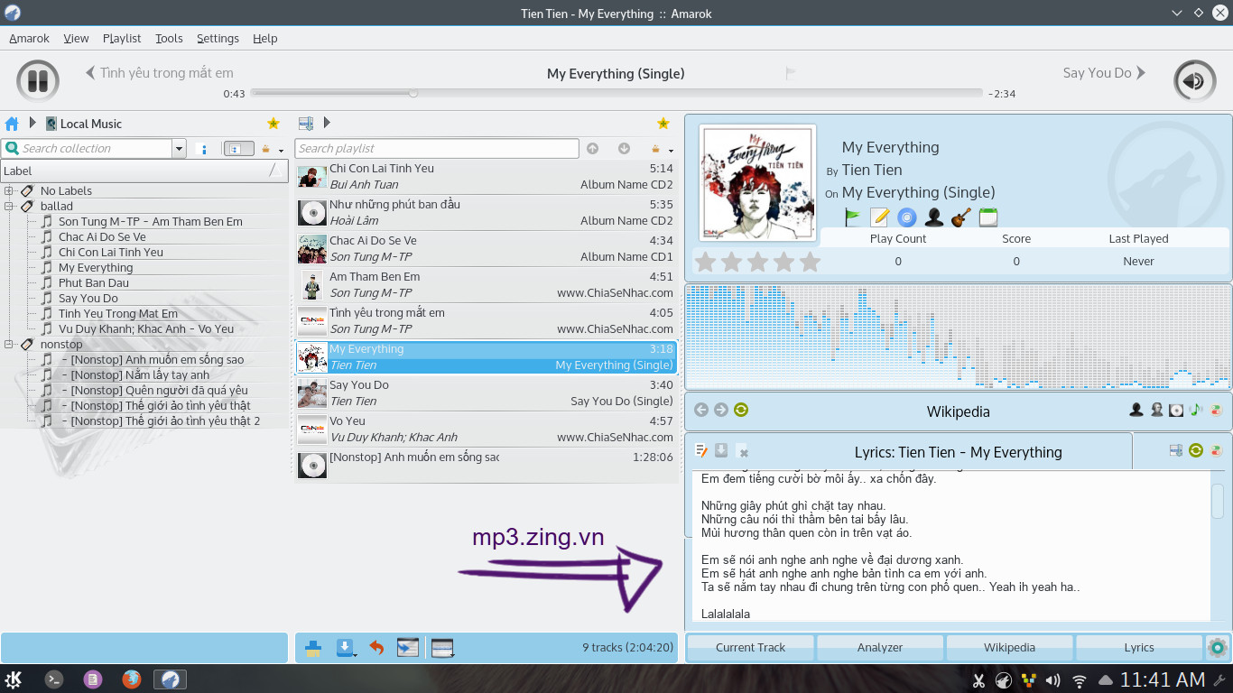
Task: Open Lyrics applet settings icon
Action: tap(1216, 450)
